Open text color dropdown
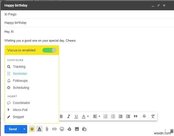Screen dimensions: 174x136 (x=85, y=116)
